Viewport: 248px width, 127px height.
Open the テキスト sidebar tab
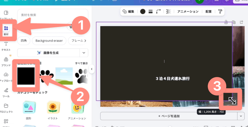tap(6, 46)
